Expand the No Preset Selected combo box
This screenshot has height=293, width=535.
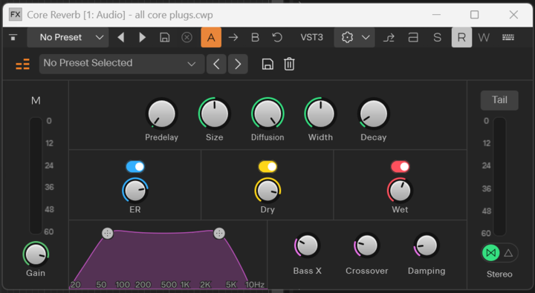(x=122, y=64)
